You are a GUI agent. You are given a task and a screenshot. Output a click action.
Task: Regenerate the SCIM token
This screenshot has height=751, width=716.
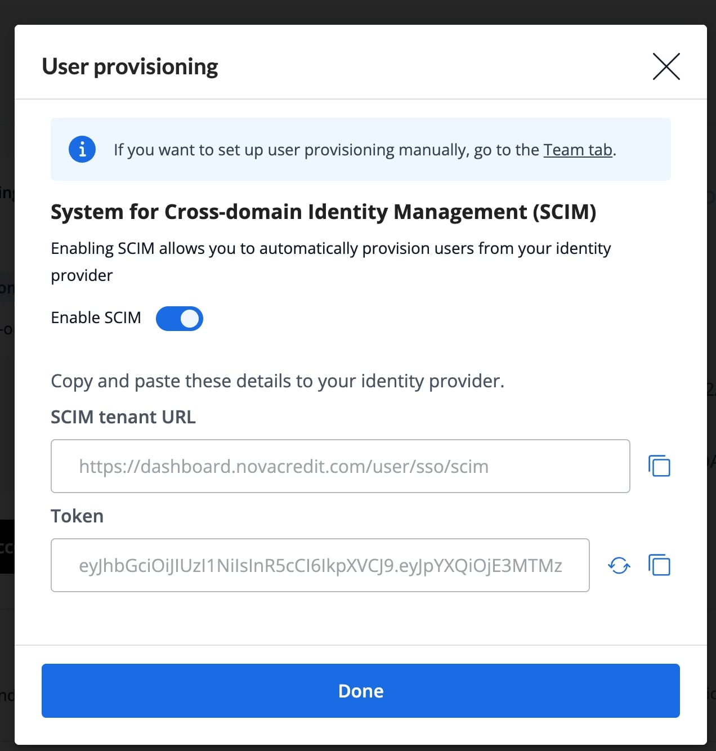(x=619, y=565)
